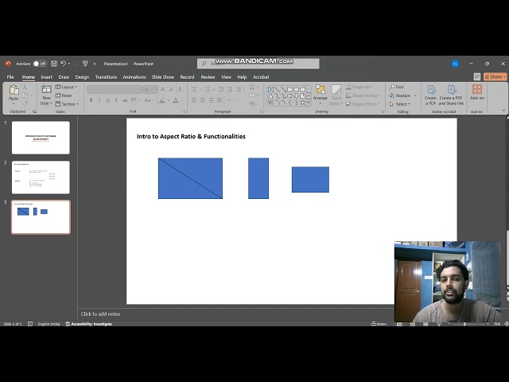Click the Undo arrow icon
The height and width of the screenshot is (382, 509).
(x=64, y=64)
